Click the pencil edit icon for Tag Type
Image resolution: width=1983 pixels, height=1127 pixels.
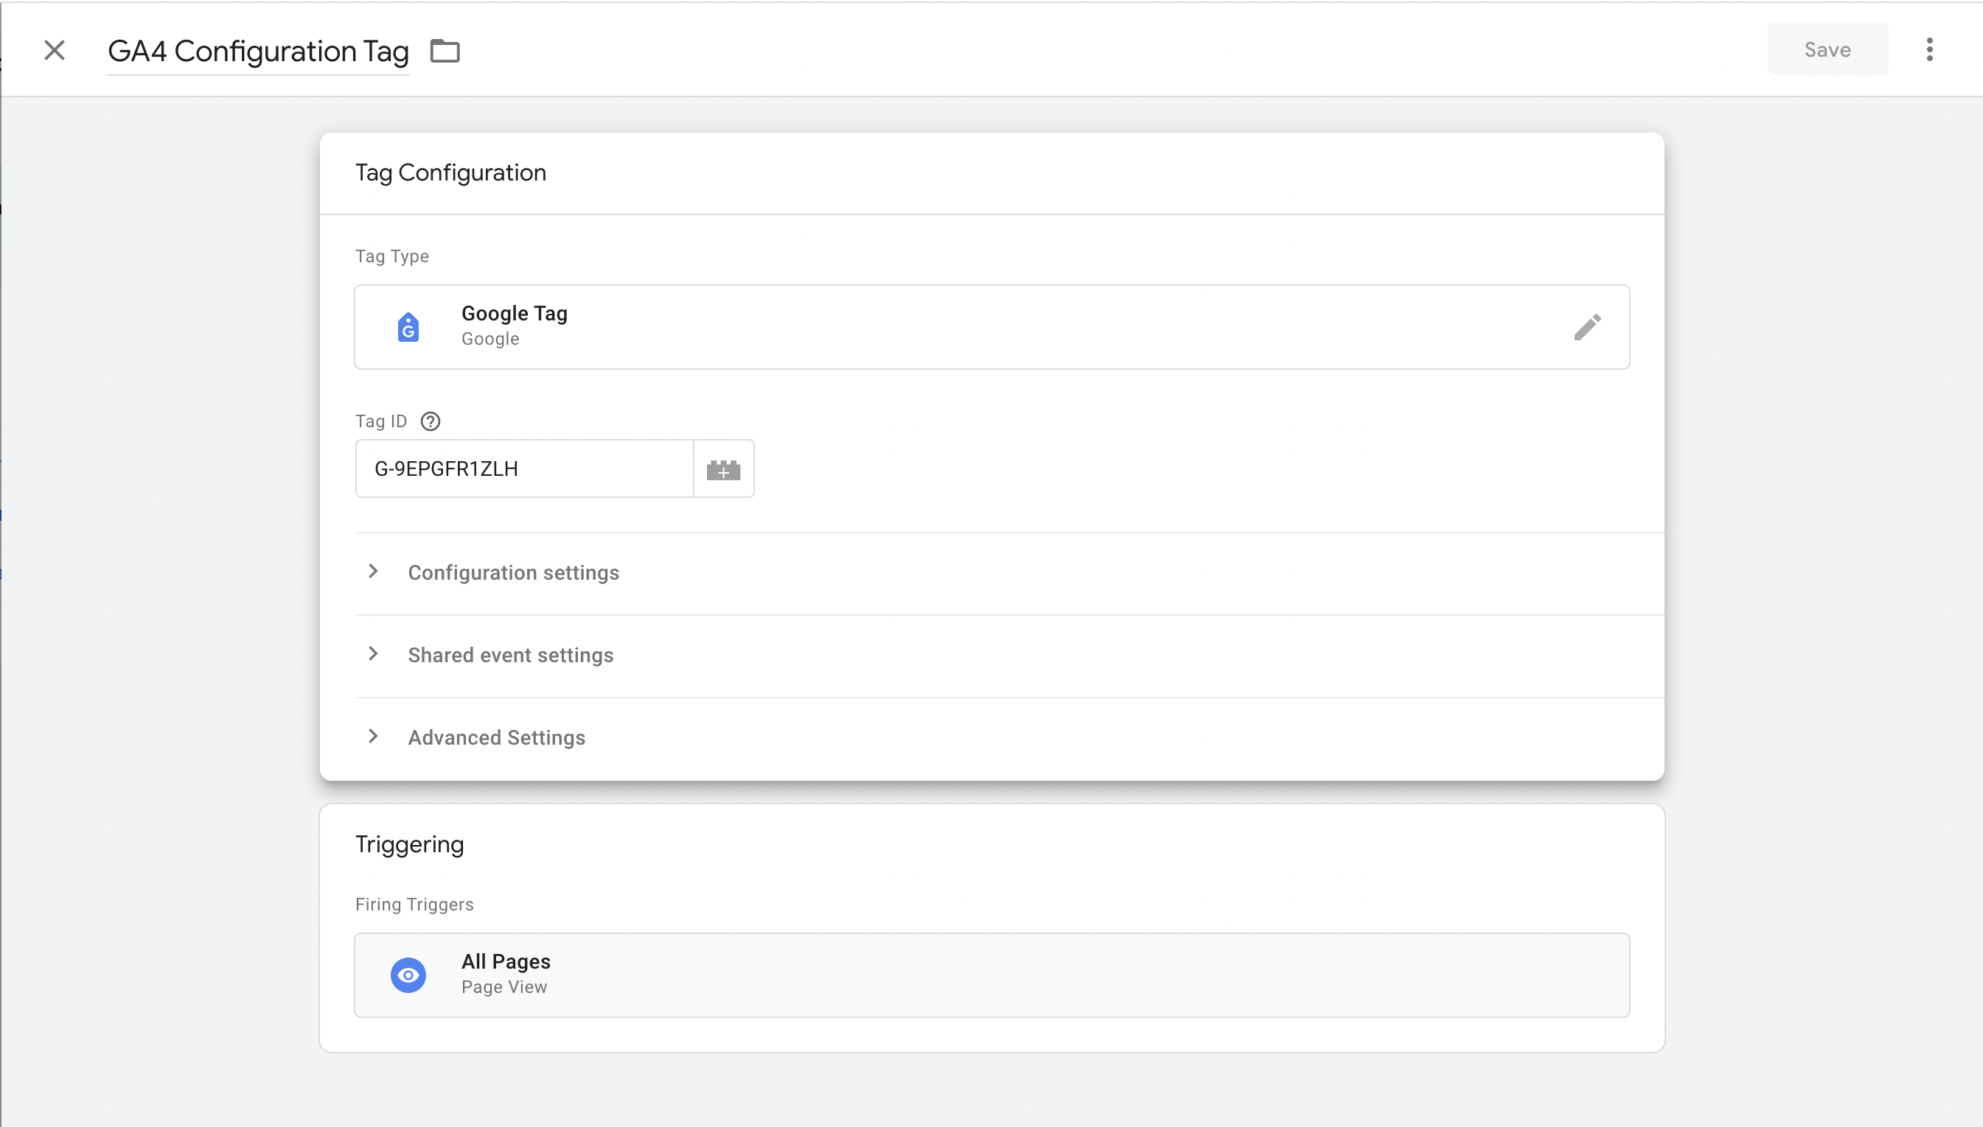pyautogui.click(x=1586, y=326)
